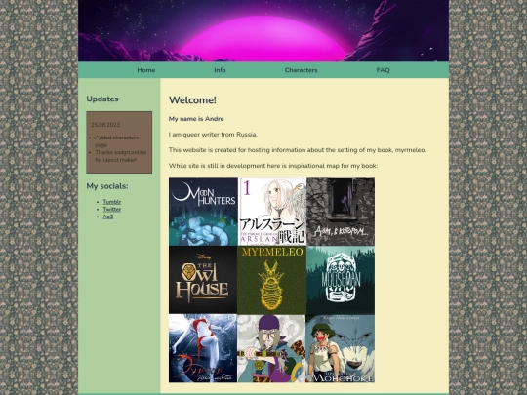Open the FAQ nav link

[383, 70]
